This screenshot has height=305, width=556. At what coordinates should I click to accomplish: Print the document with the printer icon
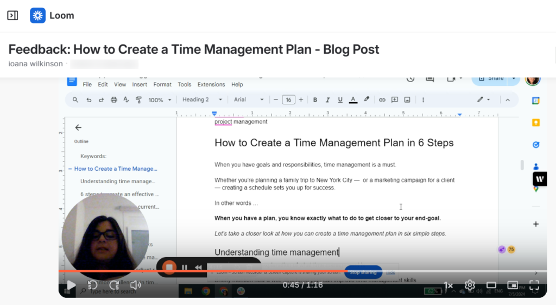click(x=114, y=100)
